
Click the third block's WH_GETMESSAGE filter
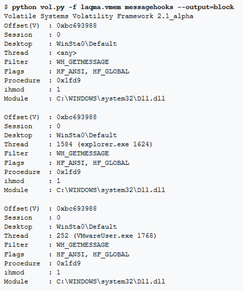(x=83, y=245)
